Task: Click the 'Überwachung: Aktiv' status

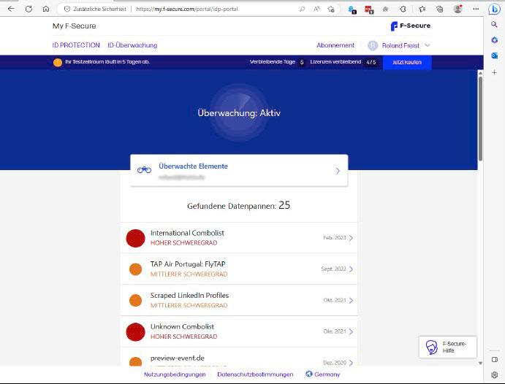Action: click(239, 113)
